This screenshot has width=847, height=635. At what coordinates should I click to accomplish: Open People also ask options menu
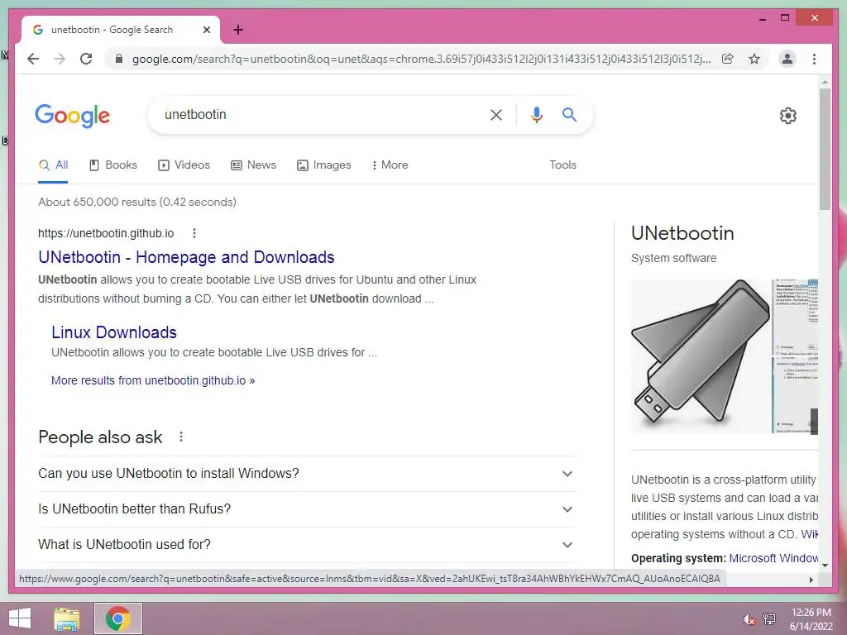(181, 437)
